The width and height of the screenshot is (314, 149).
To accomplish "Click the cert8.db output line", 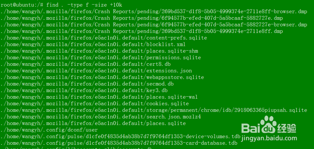I will click(x=85, y=64).
